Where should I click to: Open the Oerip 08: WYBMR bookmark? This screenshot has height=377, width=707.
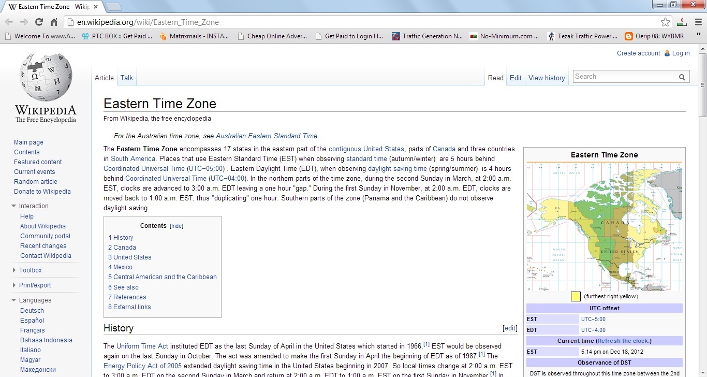[x=654, y=36]
